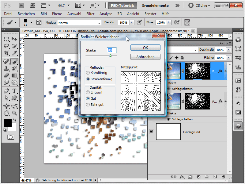Collapse effects of selected Foto Kopie layer

tap(225, 71)
